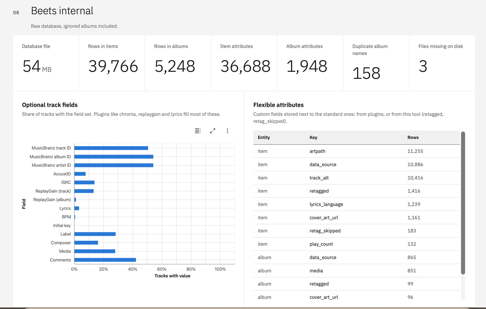Click the 'Optional track fields' chart title
Image resolution: width=486 pixels, height=309 pixels.
pyautogui.click(x=50, y=105)
